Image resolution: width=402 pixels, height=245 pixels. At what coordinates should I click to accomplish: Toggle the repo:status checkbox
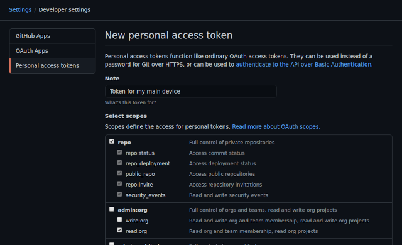click(119, 152)
